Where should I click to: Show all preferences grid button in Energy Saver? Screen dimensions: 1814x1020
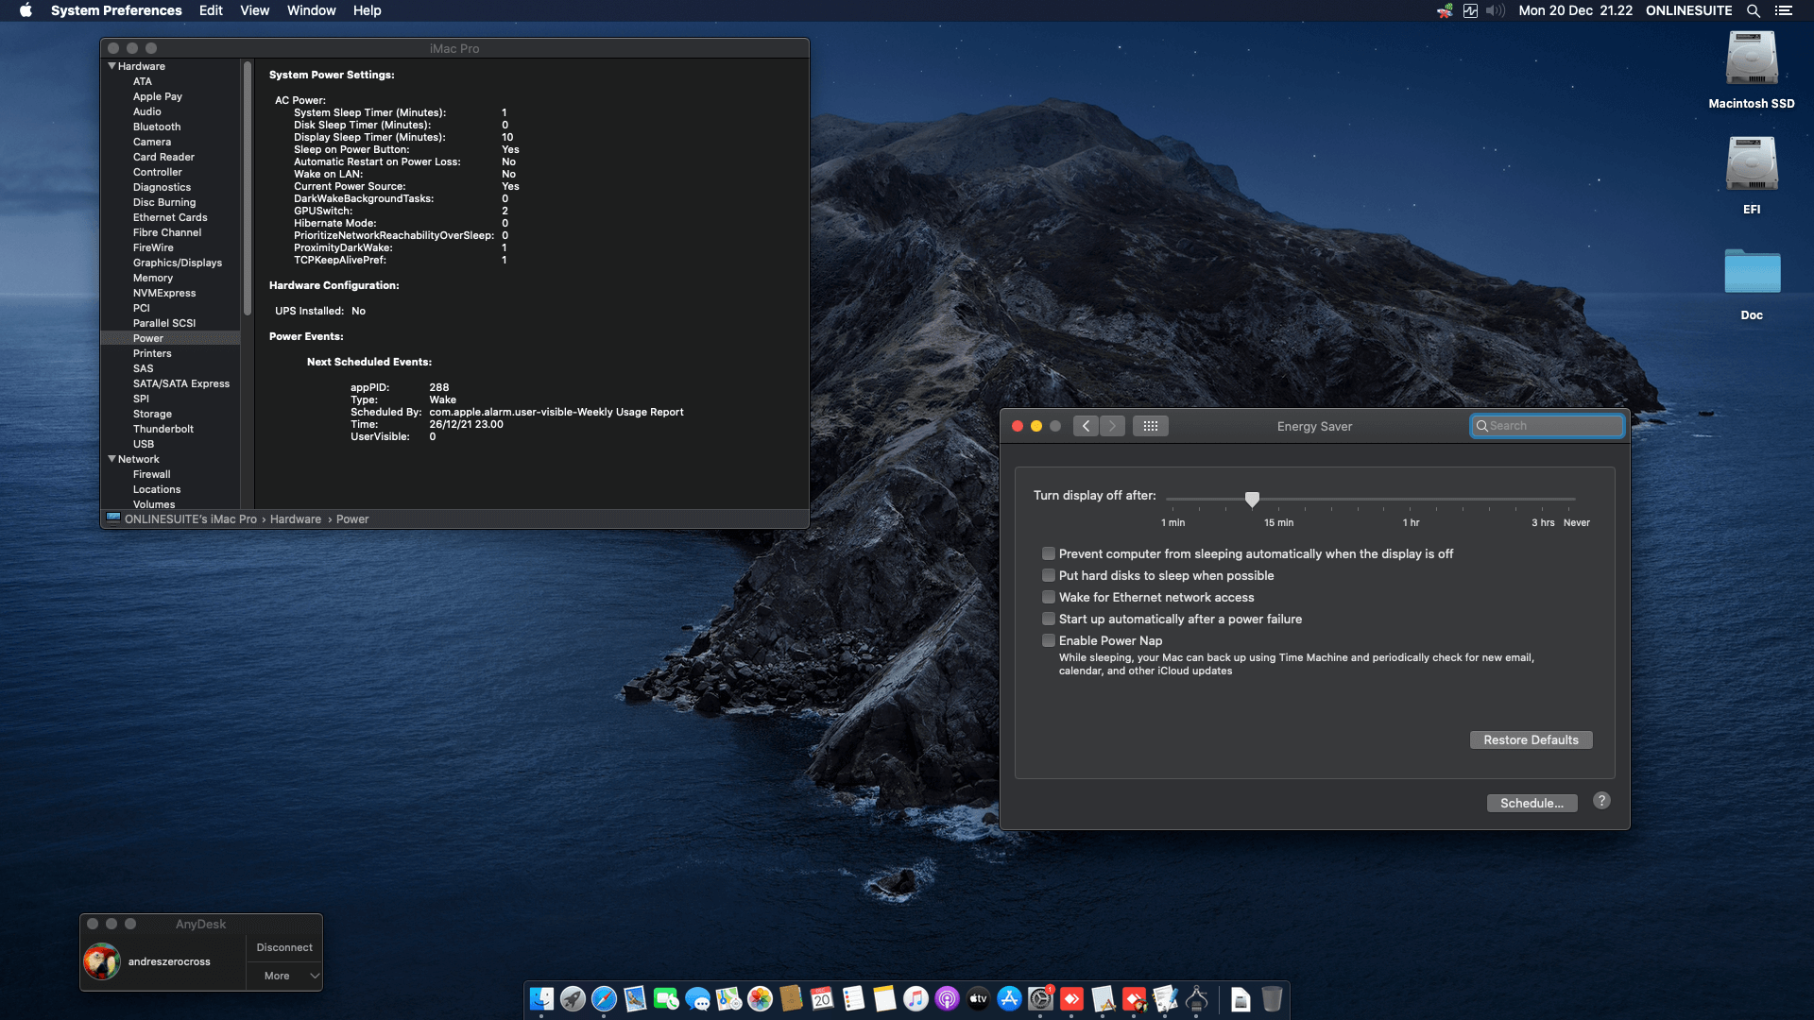pos(1150,426)
